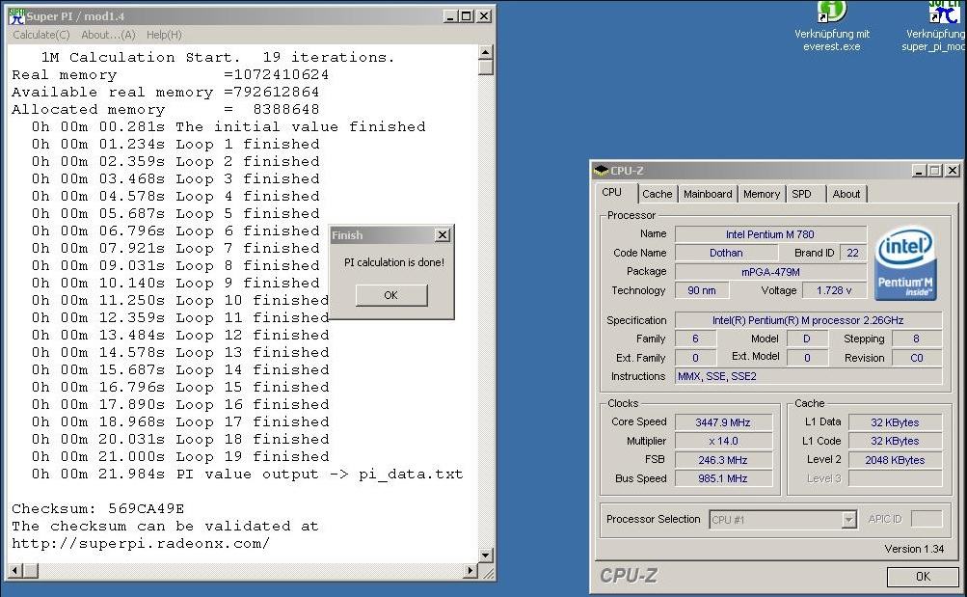Open the About...(A) menu in Super PI

point(108,35)
